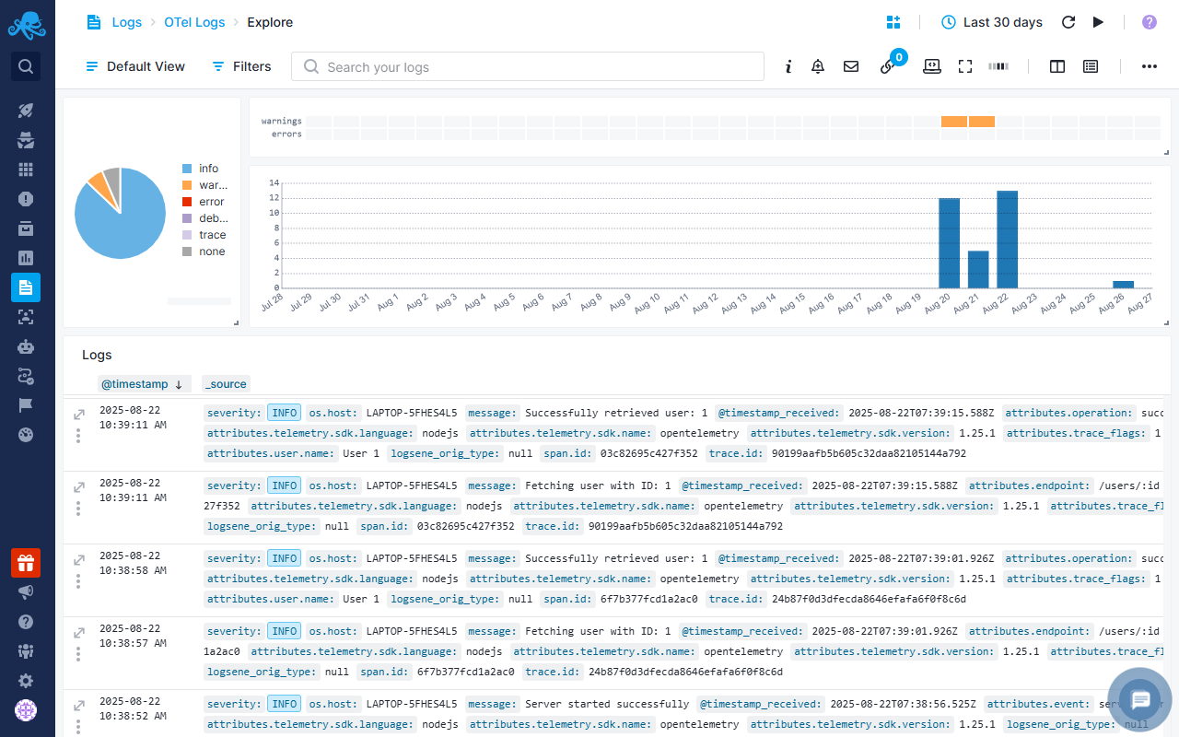This screenshot has width=1179, height=737.
Task: Click the orange warnings heatmap cell
Action: coord(954,122)
